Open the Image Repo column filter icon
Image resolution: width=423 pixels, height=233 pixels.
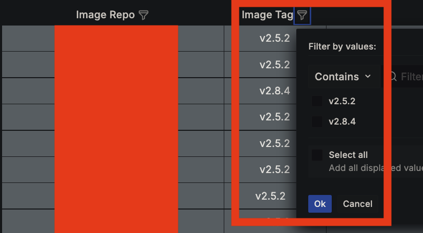pos(143,15)
